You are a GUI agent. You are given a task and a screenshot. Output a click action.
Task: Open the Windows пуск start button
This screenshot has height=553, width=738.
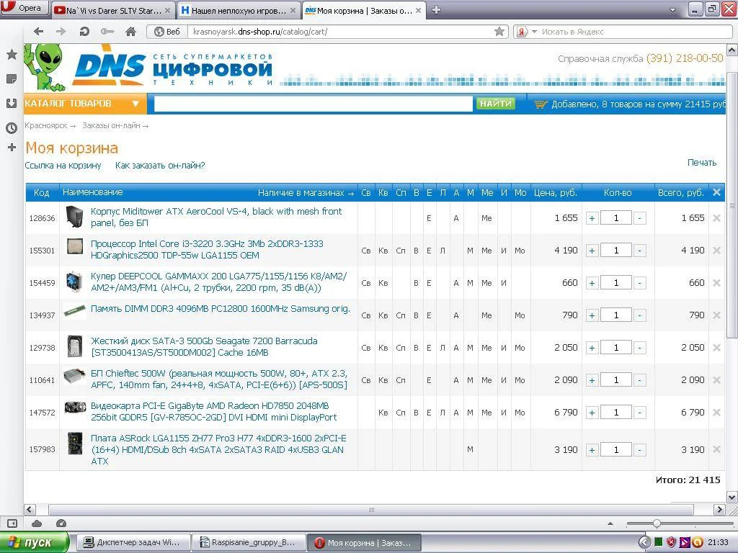point(35,542)
